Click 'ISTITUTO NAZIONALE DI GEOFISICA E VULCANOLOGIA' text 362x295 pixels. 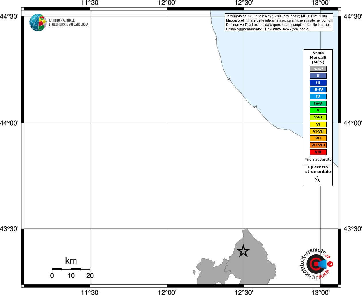pyautogui.click(x=68, y=22)
